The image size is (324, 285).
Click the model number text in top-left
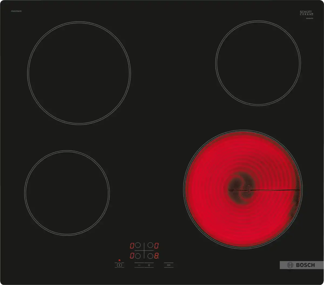[x=16, y=11]
